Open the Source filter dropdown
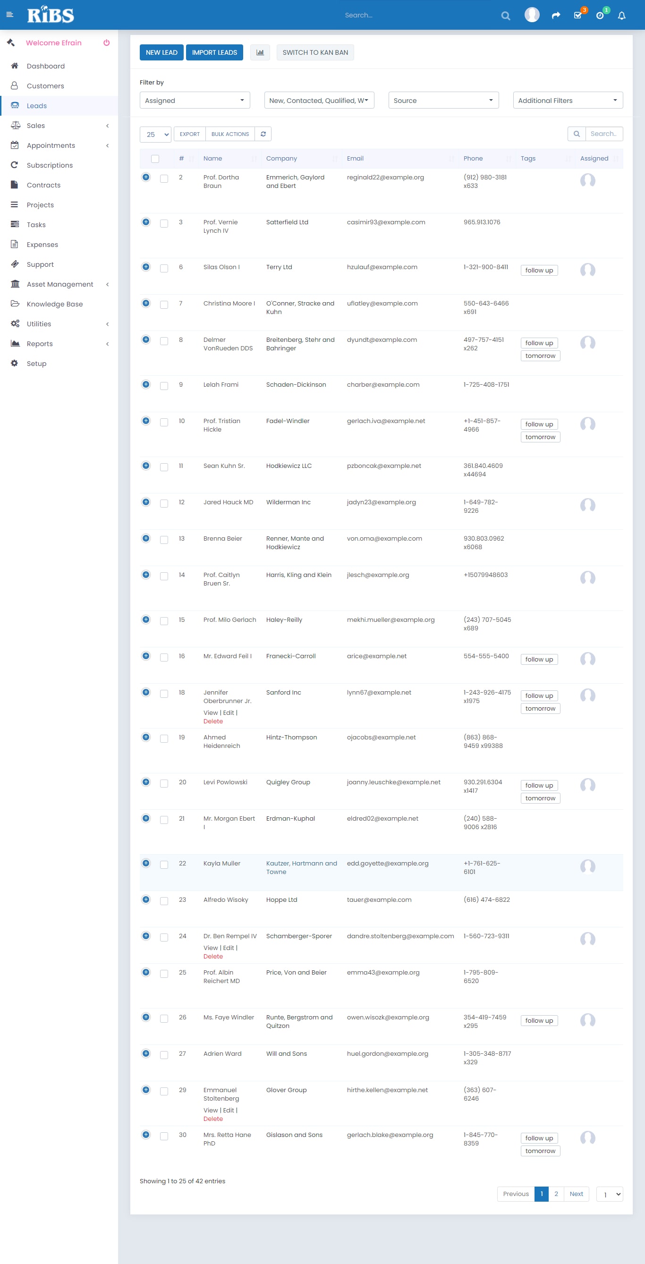 click(443, 101)
